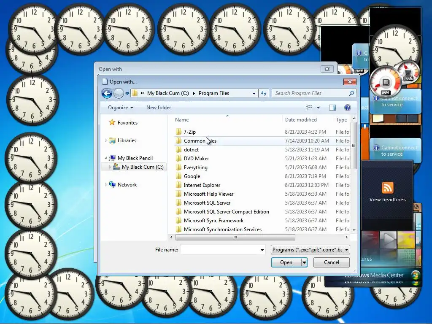Click the CPU meter gadget dial
Image resolution: width=432 pixels, height=324 pixels.
(x=385, y=82)
